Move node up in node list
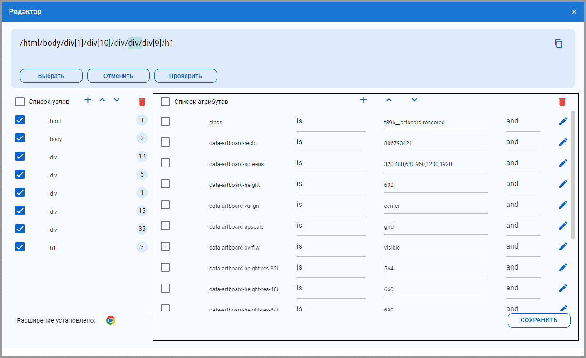The image size is (586, 358). pos(102,100)
